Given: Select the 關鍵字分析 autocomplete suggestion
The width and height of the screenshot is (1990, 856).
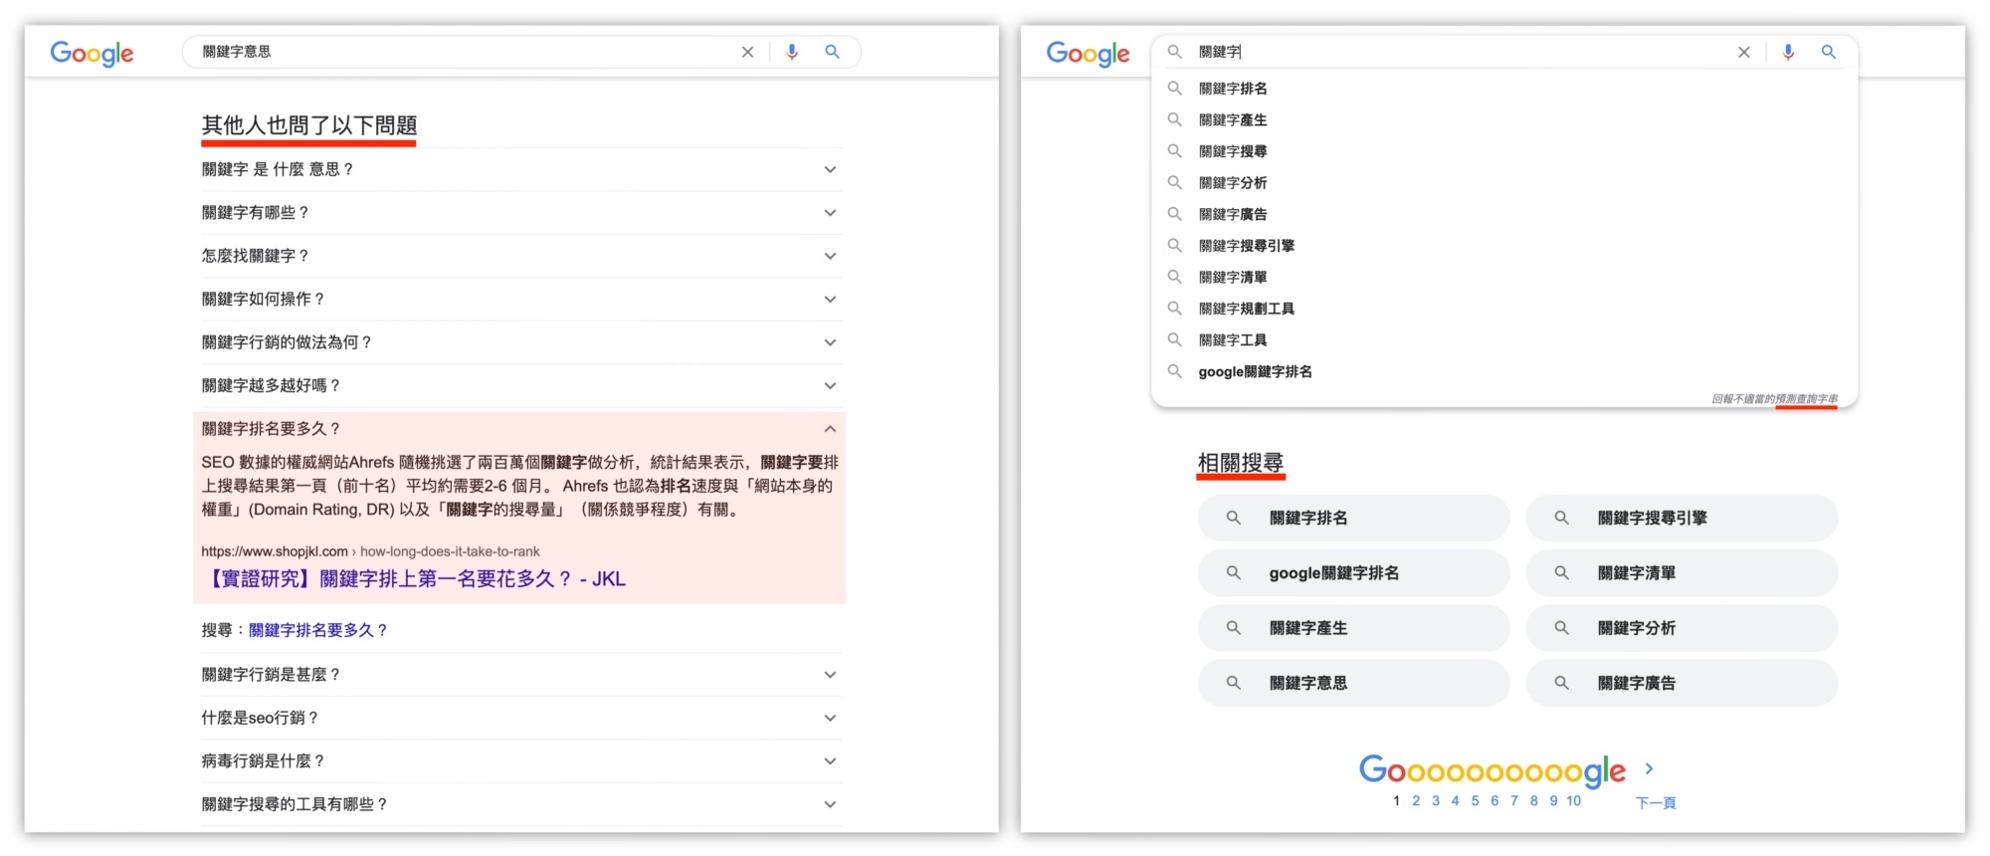Looking at the screenshot, I should (1233, 183).
